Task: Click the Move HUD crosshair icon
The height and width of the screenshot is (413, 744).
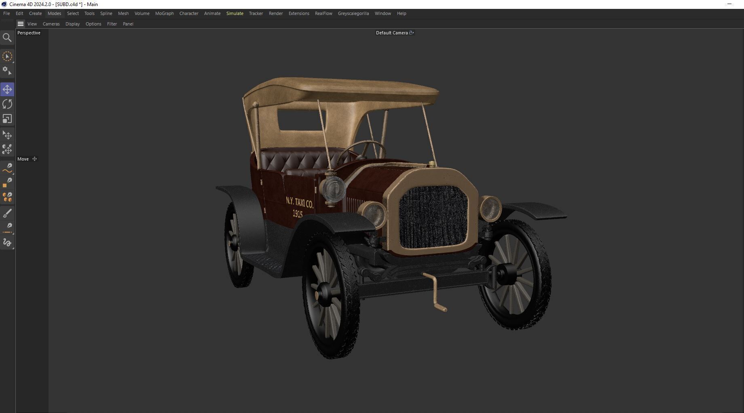Action: tap(34, 159)
